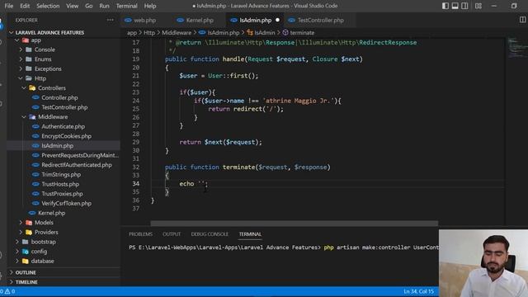Switch to OUTPUT panel tab

coord(172,234)
